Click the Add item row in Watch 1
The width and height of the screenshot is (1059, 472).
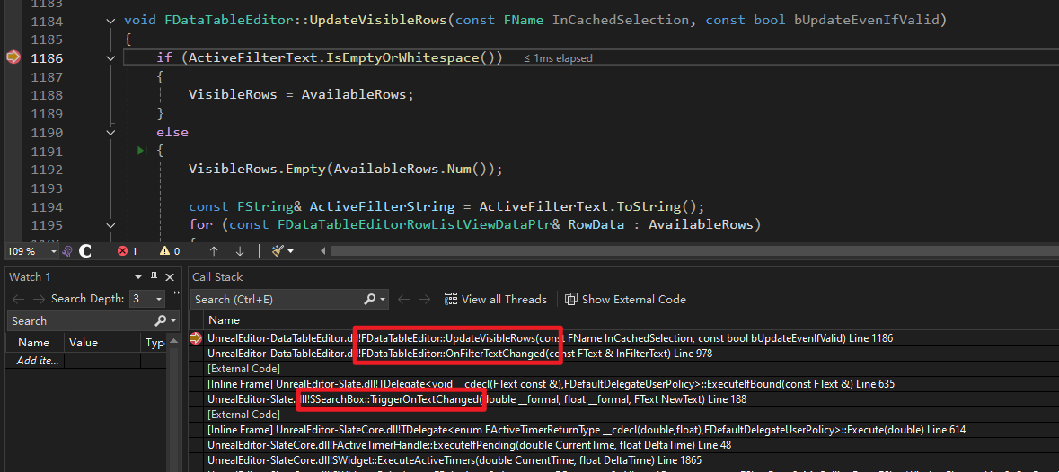click(39, 361)
